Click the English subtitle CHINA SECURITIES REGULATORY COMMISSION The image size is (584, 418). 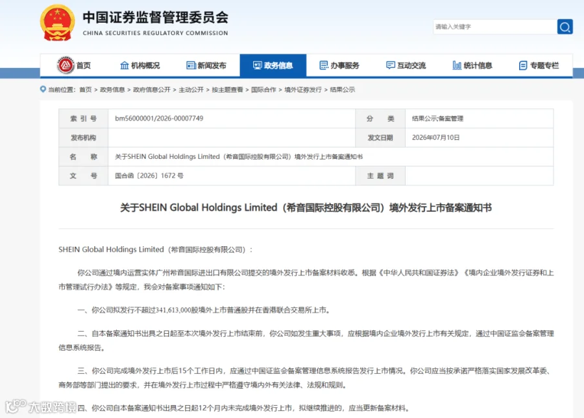(155, 33)
